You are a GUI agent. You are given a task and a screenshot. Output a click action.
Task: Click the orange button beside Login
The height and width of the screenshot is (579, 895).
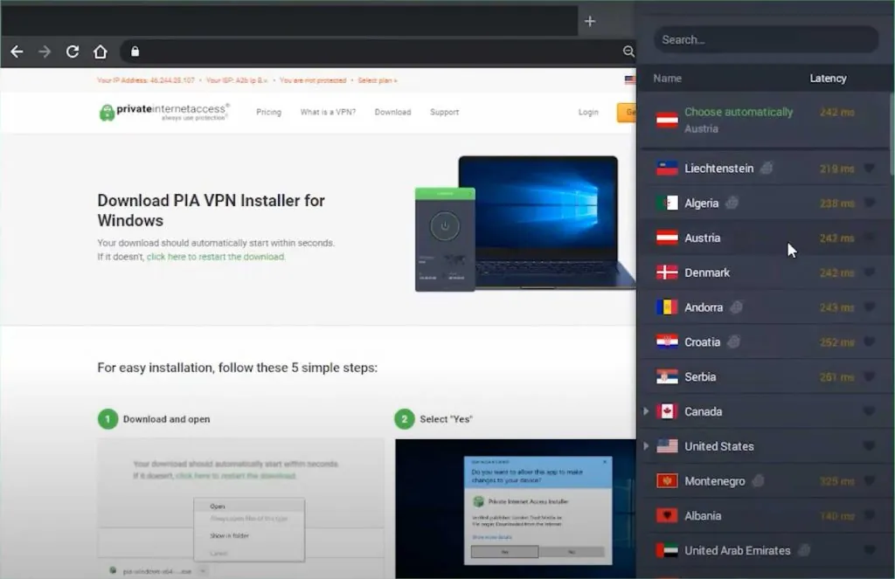click(627, 113)
